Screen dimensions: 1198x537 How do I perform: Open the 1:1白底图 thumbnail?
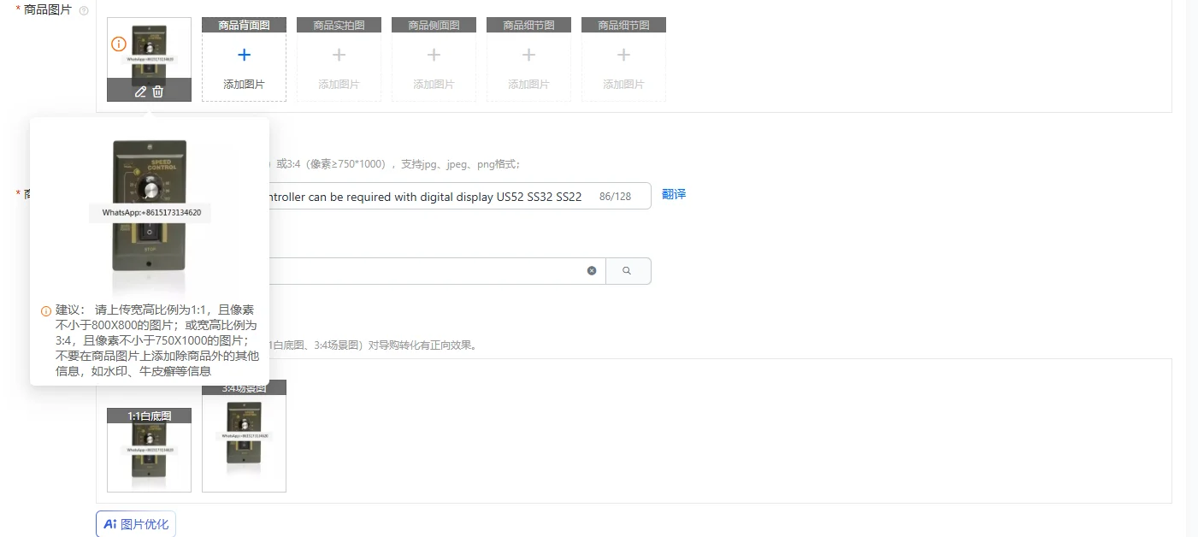point(150,450)
